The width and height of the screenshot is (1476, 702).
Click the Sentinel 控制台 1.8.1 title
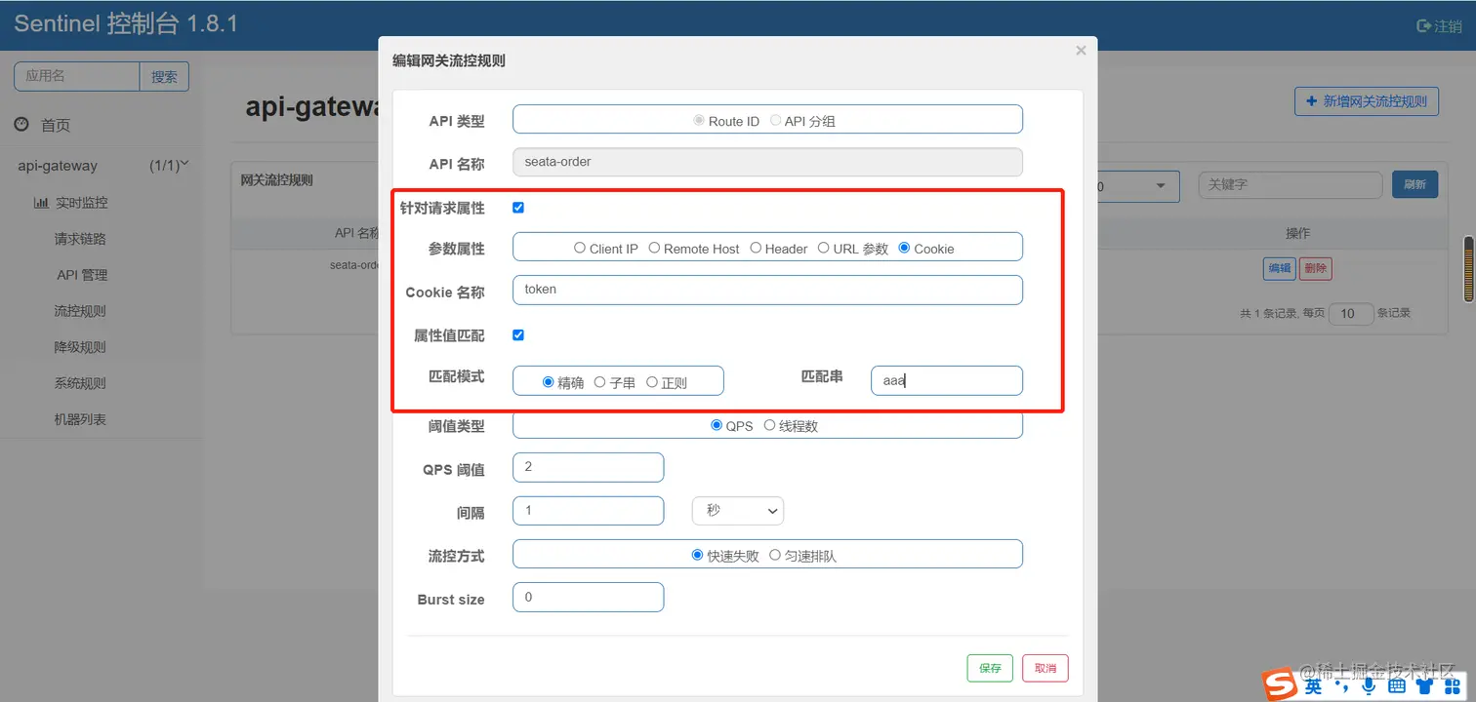[x=126, y=24]
